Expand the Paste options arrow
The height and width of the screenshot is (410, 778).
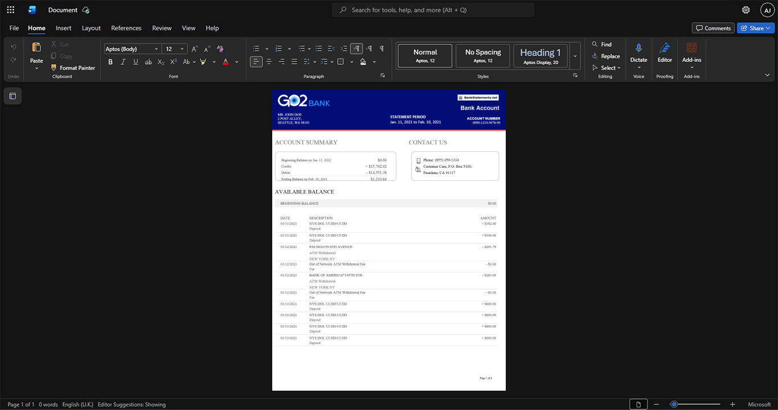coord(36,68)
